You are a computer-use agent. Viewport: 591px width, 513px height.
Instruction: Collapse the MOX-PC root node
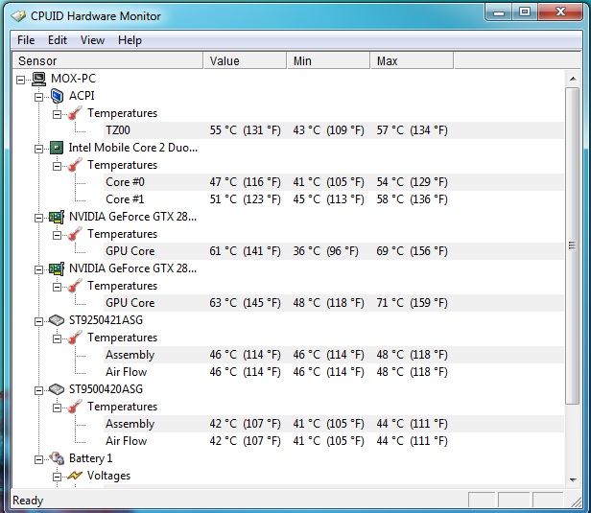21,80
